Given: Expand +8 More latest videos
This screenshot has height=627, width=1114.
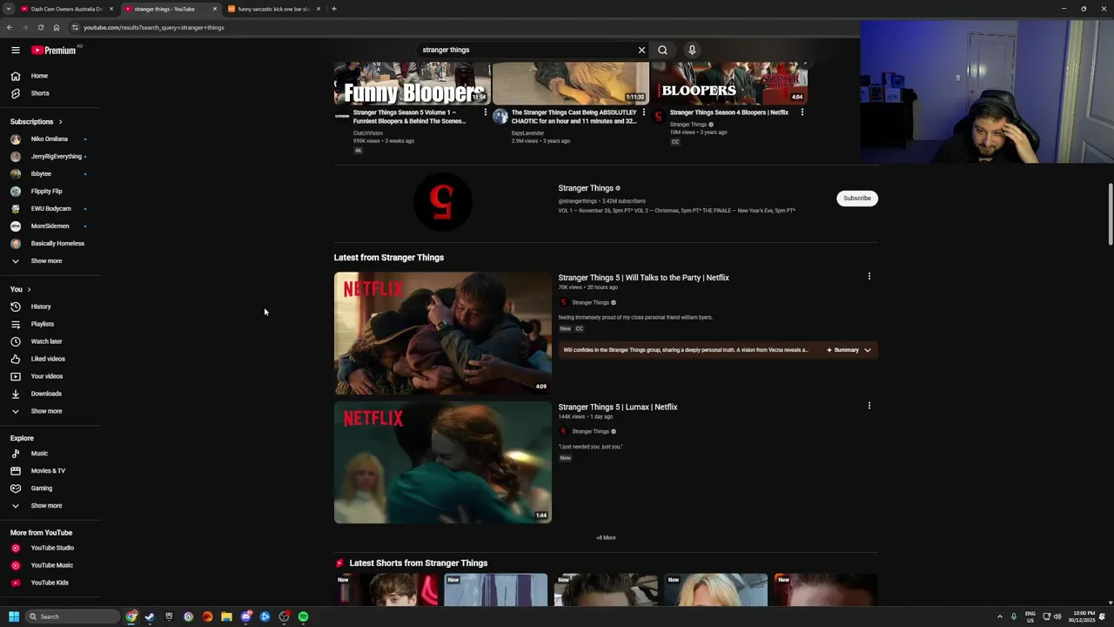Looking at the screenshot, I should [x=606, y=537].
